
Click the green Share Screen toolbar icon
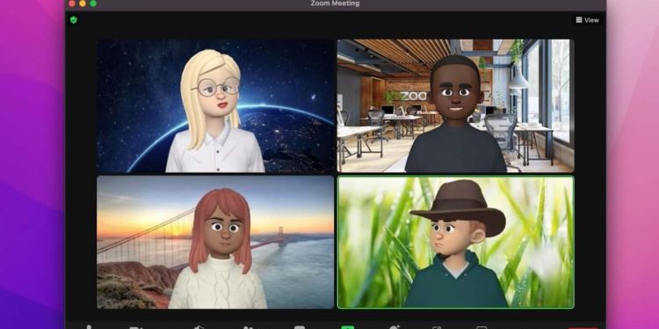click(x=348, y=327)
